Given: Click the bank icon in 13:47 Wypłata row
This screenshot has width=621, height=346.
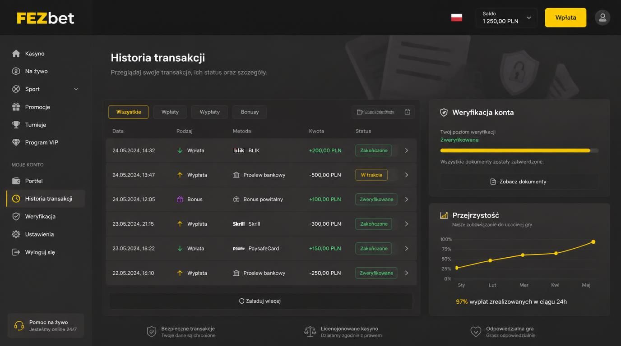Looking at the screenshot, I should 236,175.
